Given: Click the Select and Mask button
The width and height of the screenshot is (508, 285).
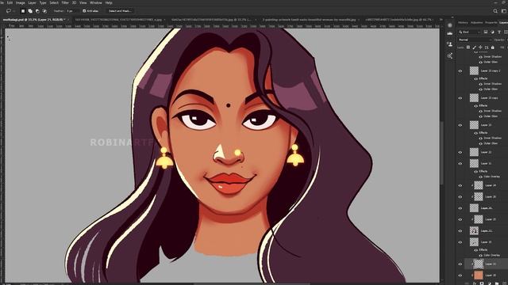Looking at the screenshot, I should (120, 11).
